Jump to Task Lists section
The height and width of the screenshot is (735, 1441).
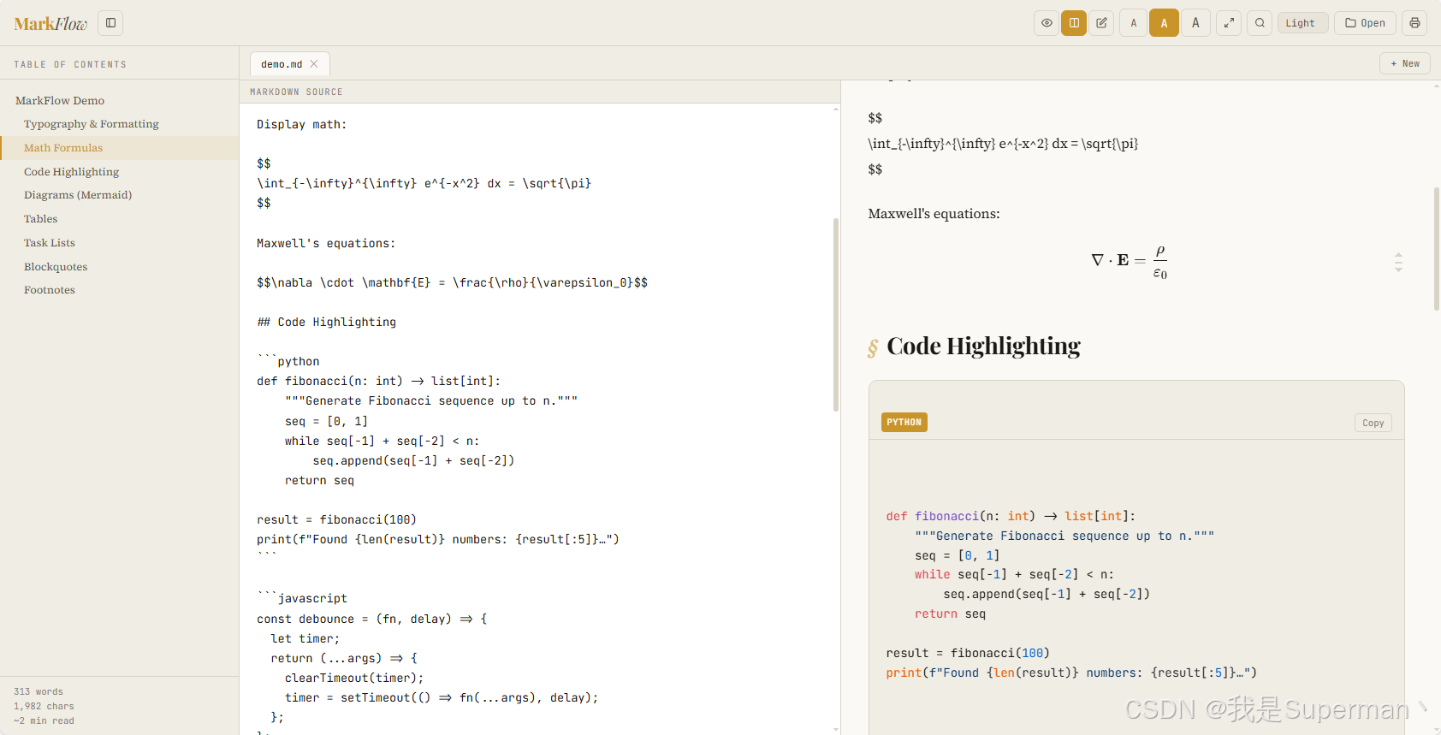click(50, 243)
